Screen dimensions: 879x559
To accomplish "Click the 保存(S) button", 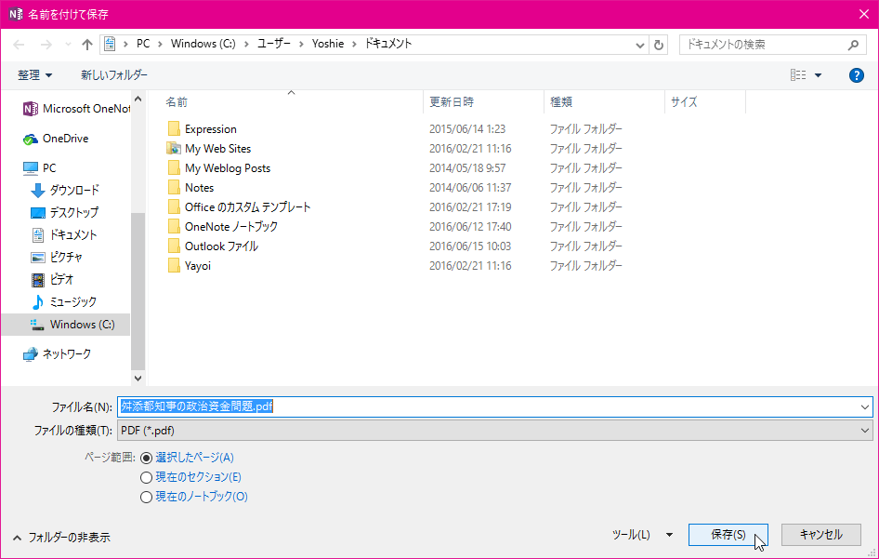I will 728,535.
